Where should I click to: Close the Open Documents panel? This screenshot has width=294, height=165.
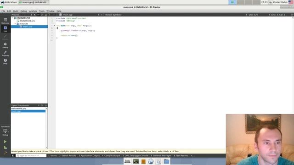tap(46, 105)
